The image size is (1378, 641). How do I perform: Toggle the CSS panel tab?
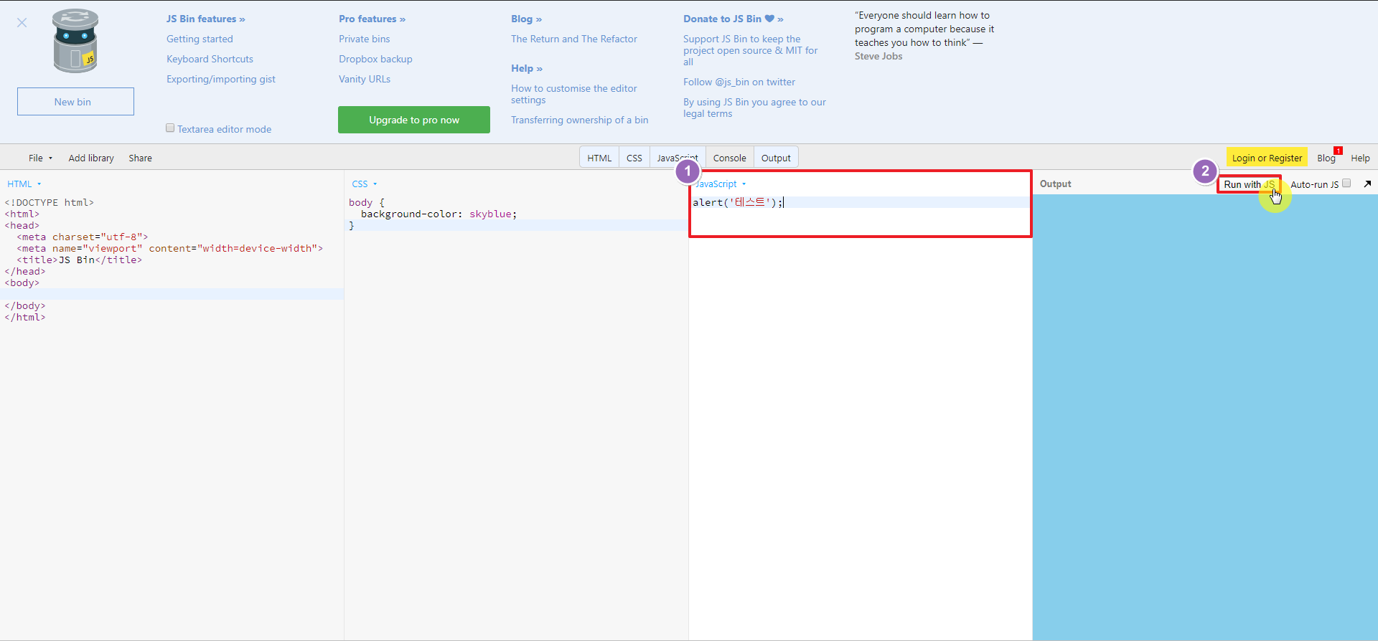click(x=634, y=158)
